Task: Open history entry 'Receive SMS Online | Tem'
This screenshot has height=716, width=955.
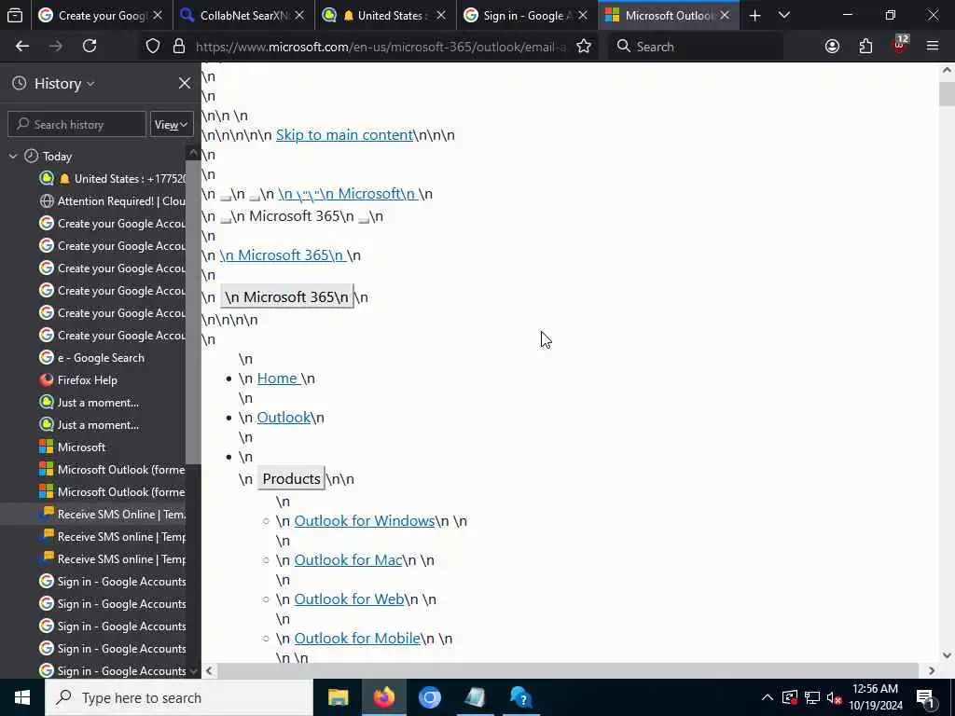Action: pyautogui.click(x=112, y=515)
